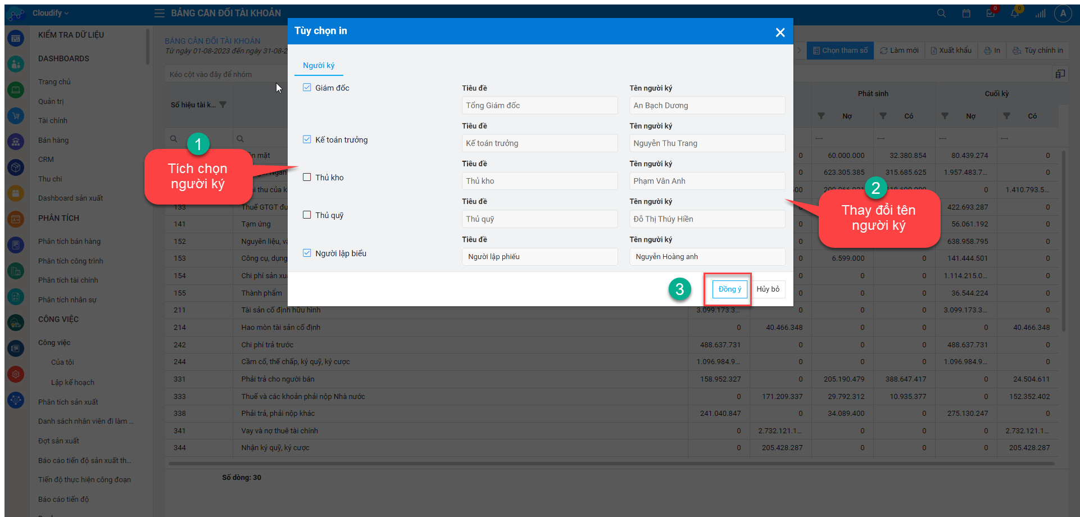The image size is (1080, 517).
Task: Select the Người ký tab
Action: [319, 65]
